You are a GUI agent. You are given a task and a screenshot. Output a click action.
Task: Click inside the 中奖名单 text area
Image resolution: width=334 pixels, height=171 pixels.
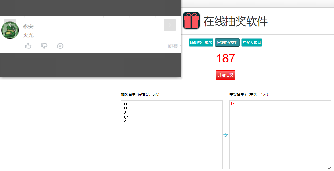point(280,135)
